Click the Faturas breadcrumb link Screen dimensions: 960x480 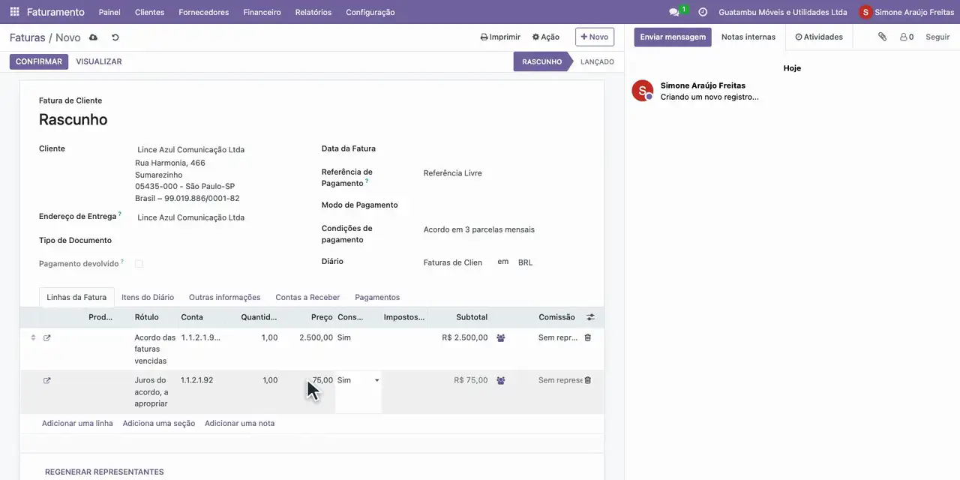pyautogui.click(x=27, y=37)
